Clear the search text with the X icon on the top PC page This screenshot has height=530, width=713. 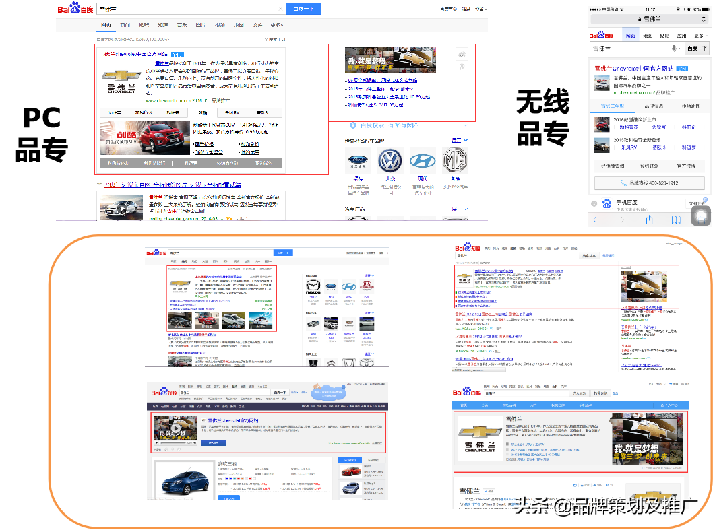[281, 9]
